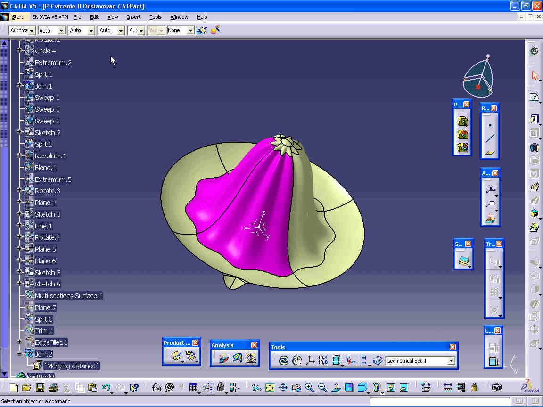This screenshot has height=407, width=543.
Task: Toggle Manual Update mode hand icon
Action: point(297,361)
